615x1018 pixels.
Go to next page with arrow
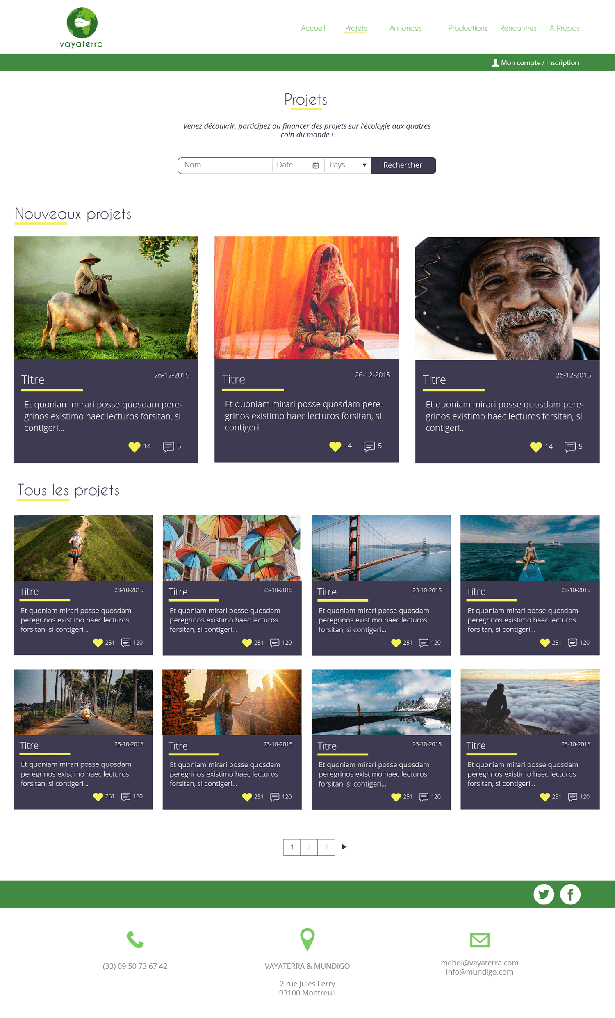pyautogui.click(x=344, y=846)
